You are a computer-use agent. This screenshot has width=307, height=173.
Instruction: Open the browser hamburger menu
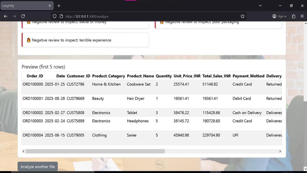302,16
